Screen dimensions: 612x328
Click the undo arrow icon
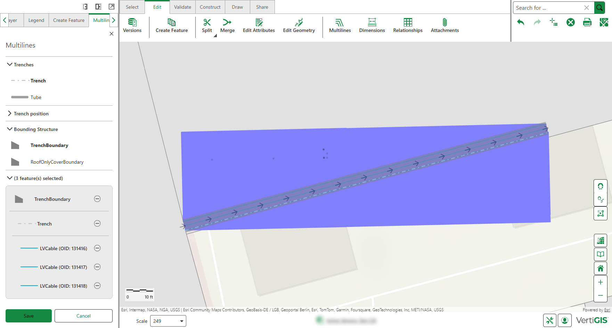520,23
